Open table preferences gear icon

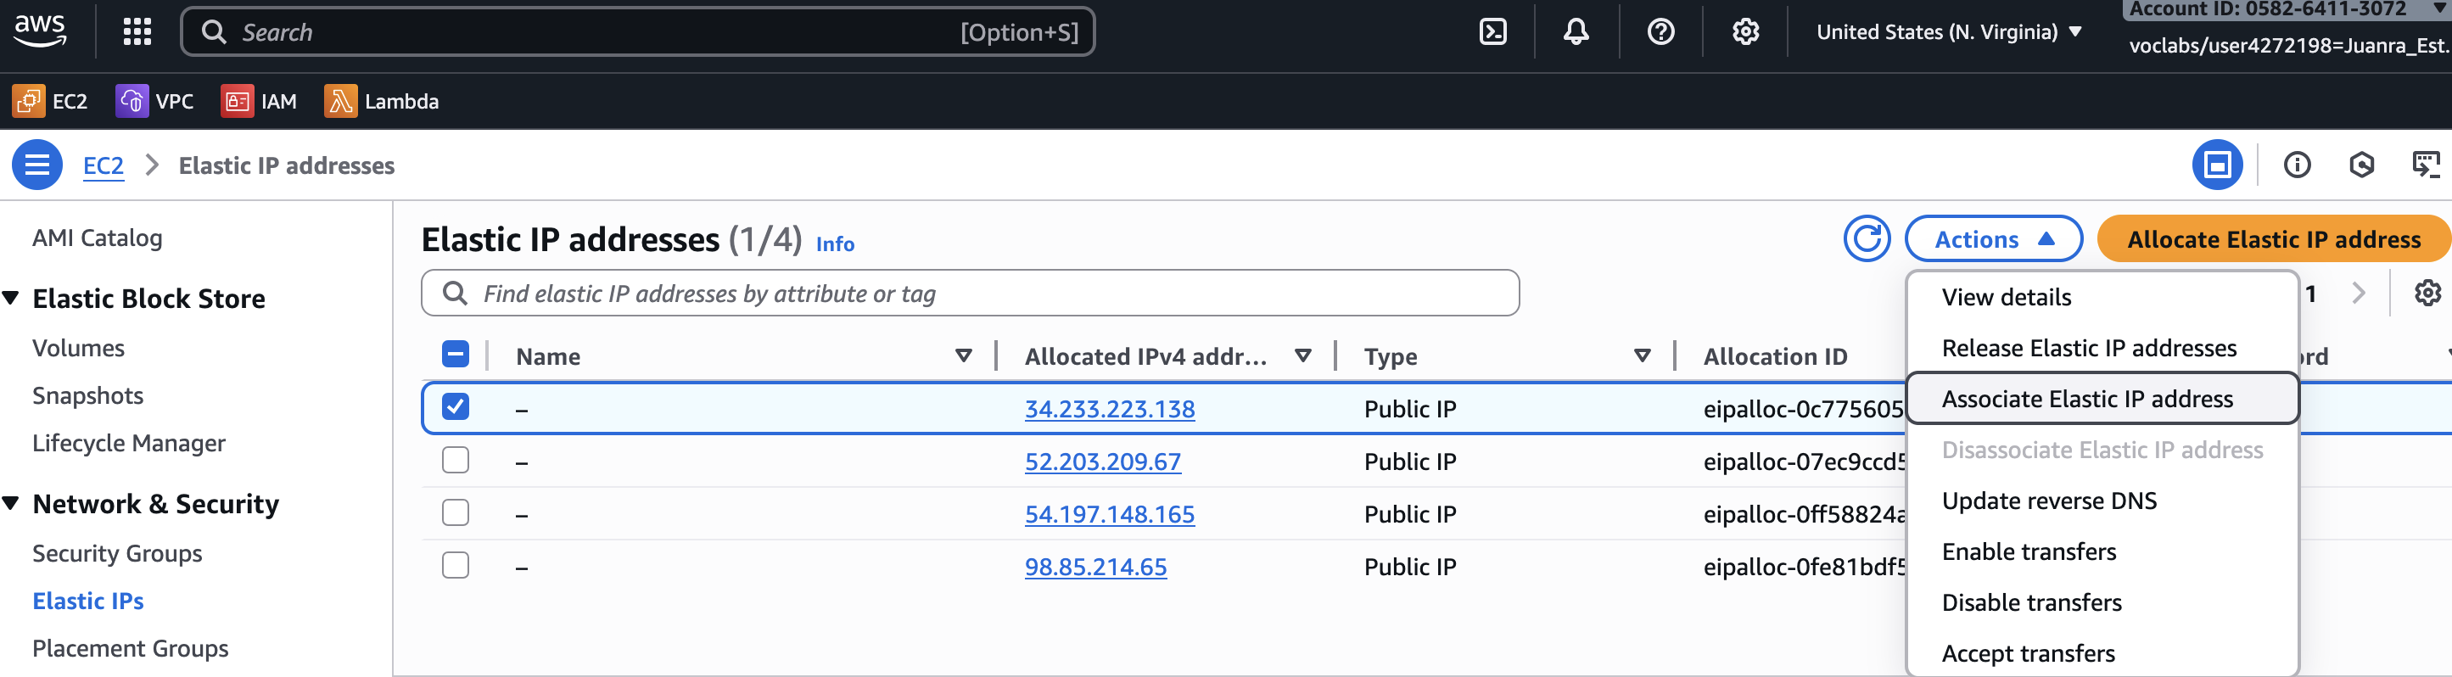tap(2427, 294)
